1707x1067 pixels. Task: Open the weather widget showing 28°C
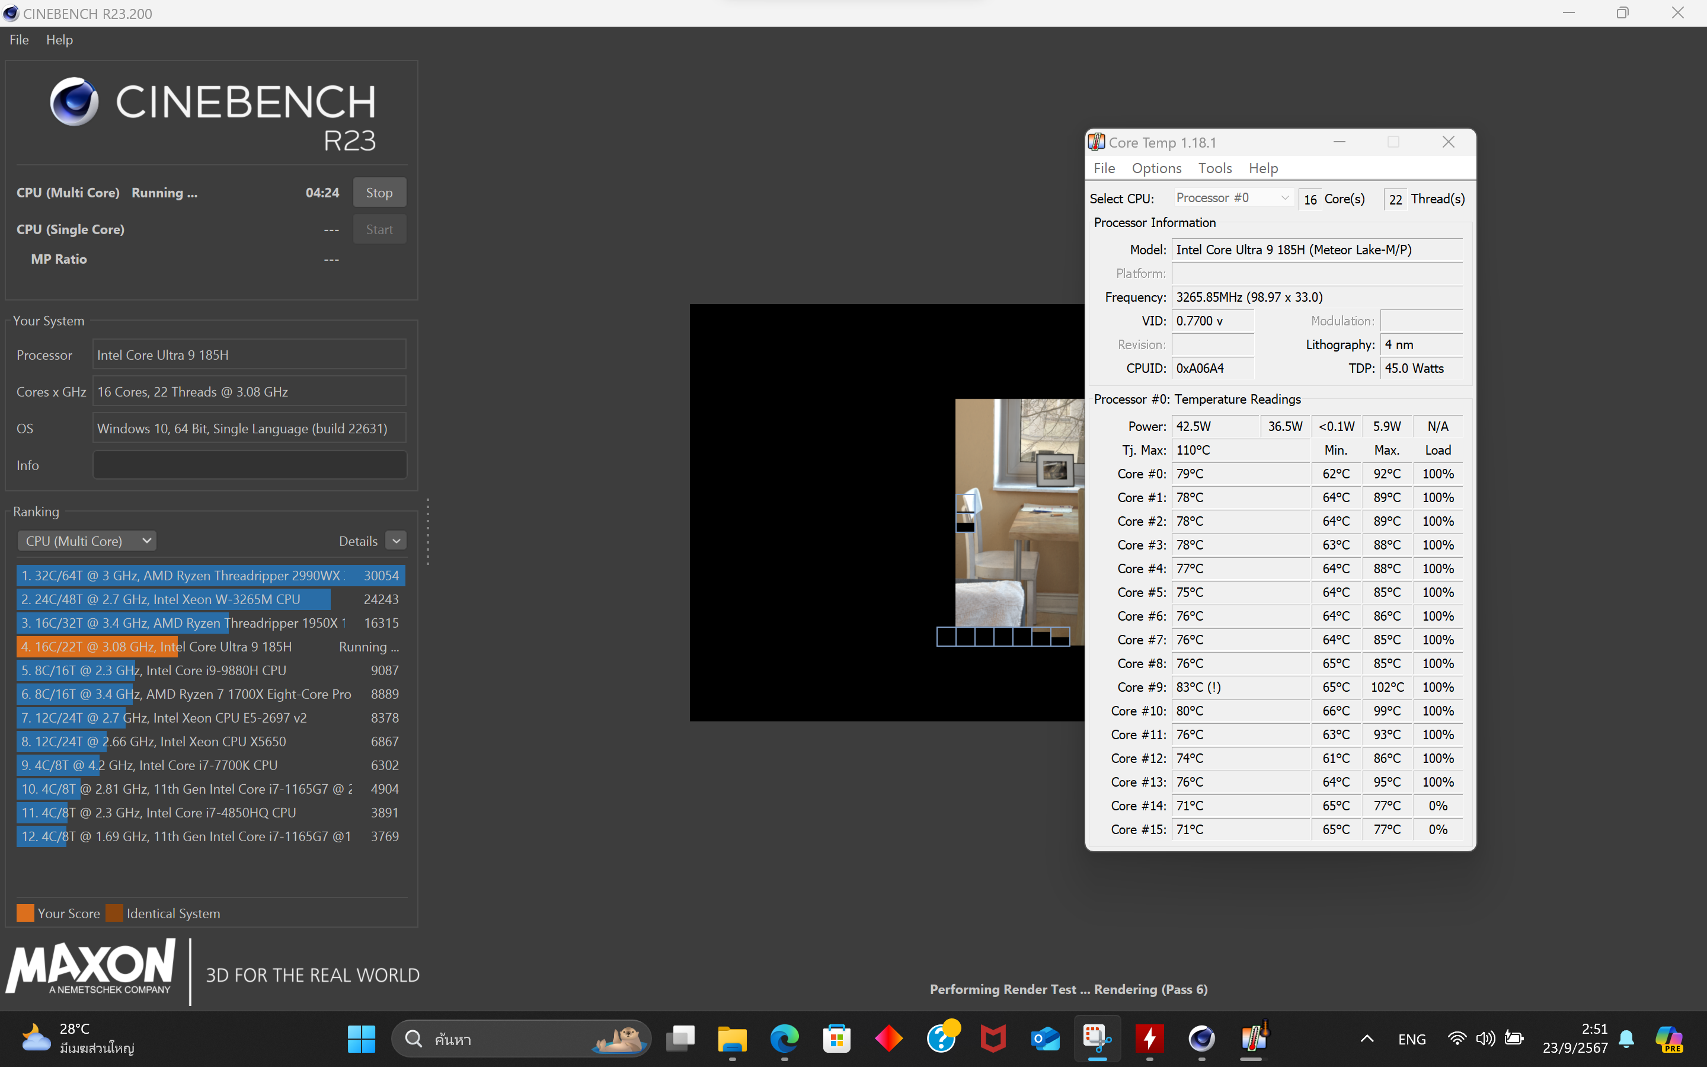pos(78,1038)
